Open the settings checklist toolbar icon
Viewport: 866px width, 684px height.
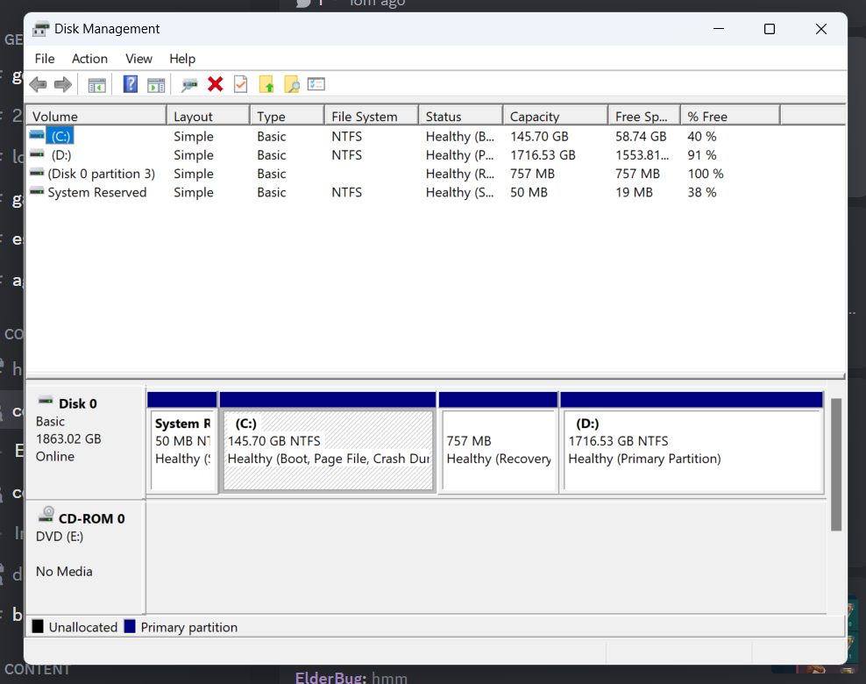pyautogui.click(x=316, y=85)
